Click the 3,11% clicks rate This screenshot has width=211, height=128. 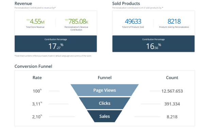(x=37, y=104)
